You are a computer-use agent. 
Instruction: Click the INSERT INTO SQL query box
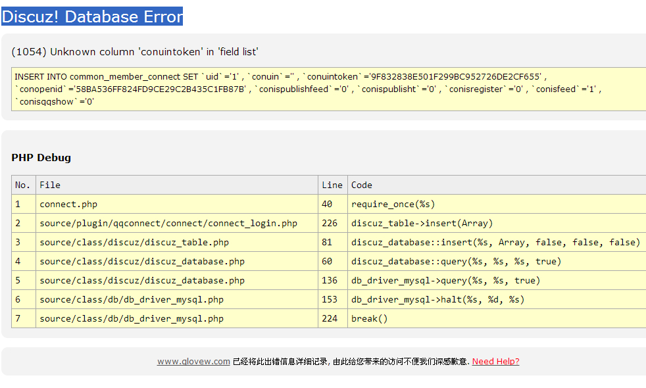click(x=329, y=89)
